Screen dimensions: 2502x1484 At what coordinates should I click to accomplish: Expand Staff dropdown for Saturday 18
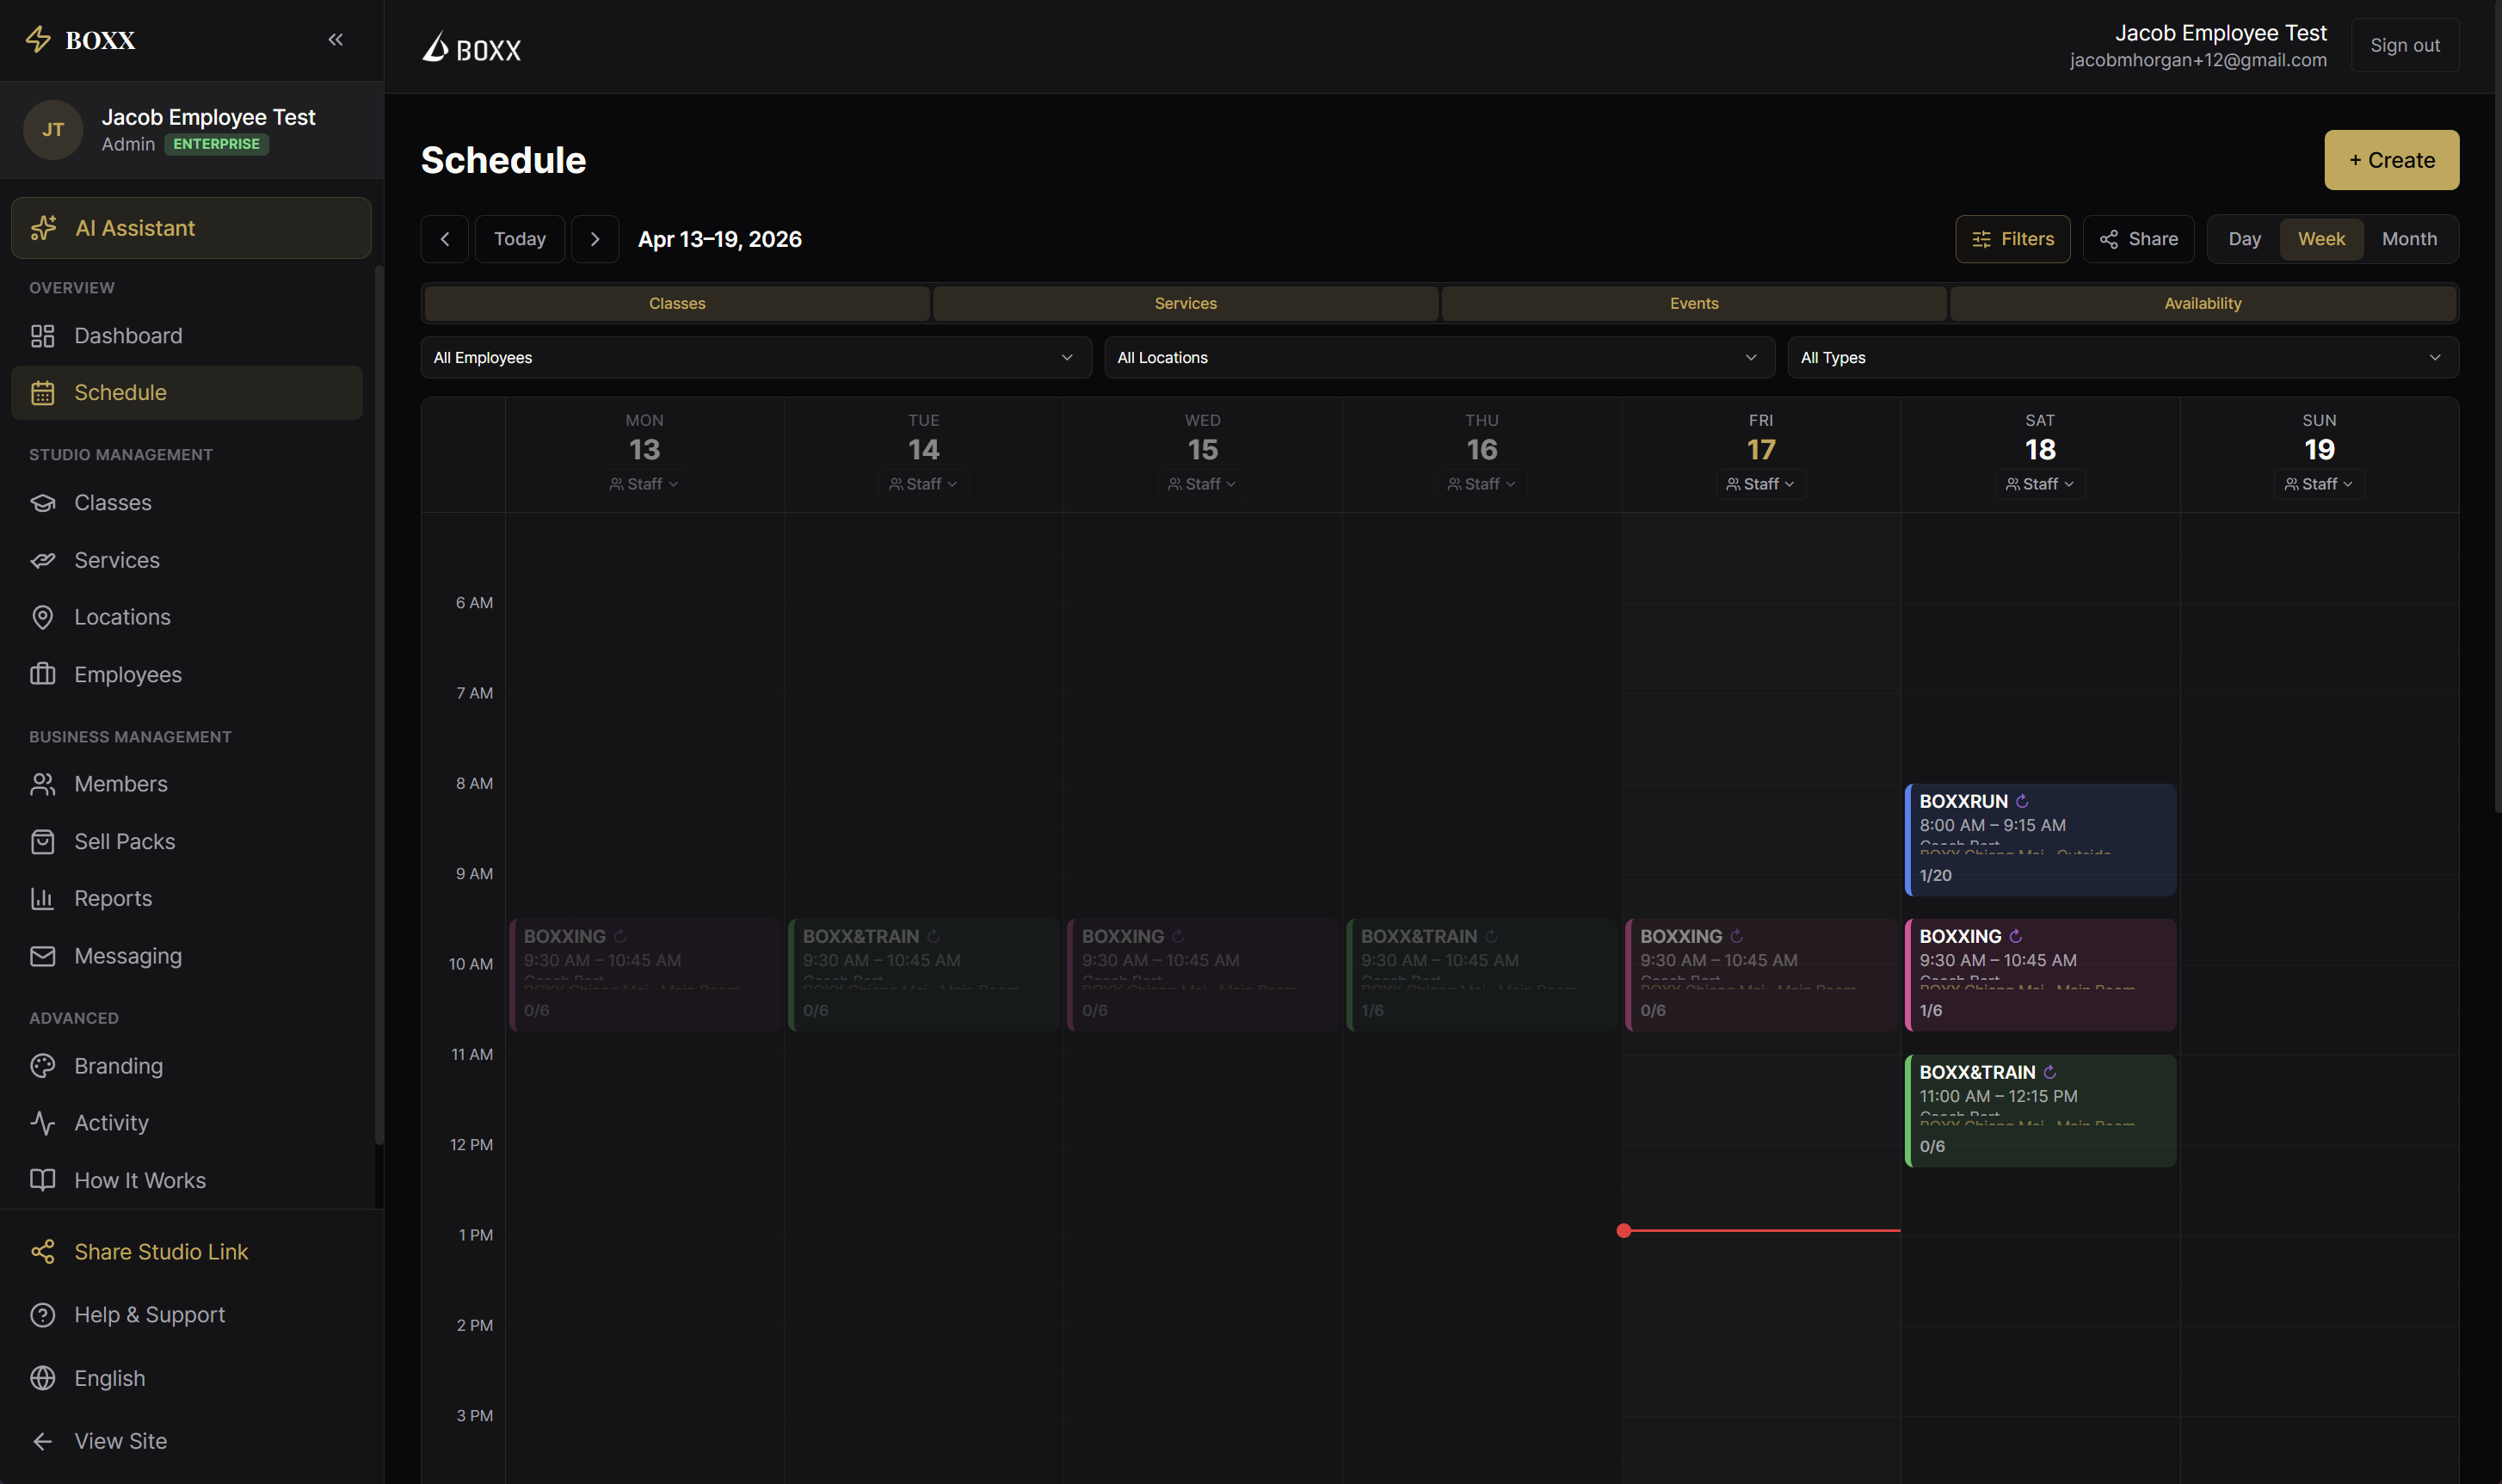[2039, 484]
